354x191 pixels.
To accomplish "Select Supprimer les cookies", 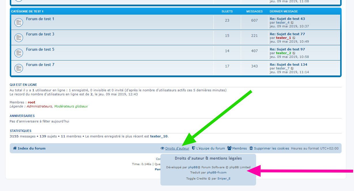I will click(x=271, y=148).
